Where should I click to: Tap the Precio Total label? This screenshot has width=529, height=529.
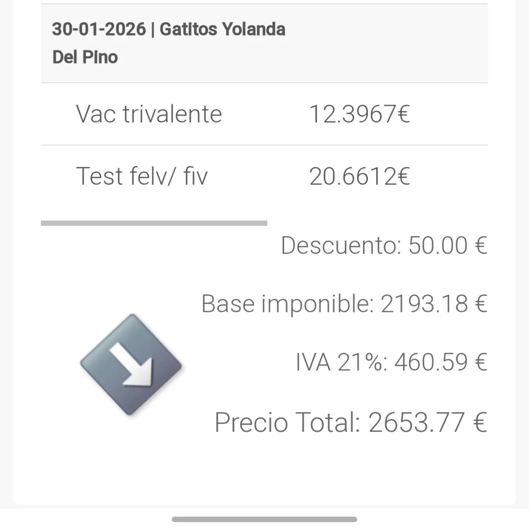(x=287, y=422)
